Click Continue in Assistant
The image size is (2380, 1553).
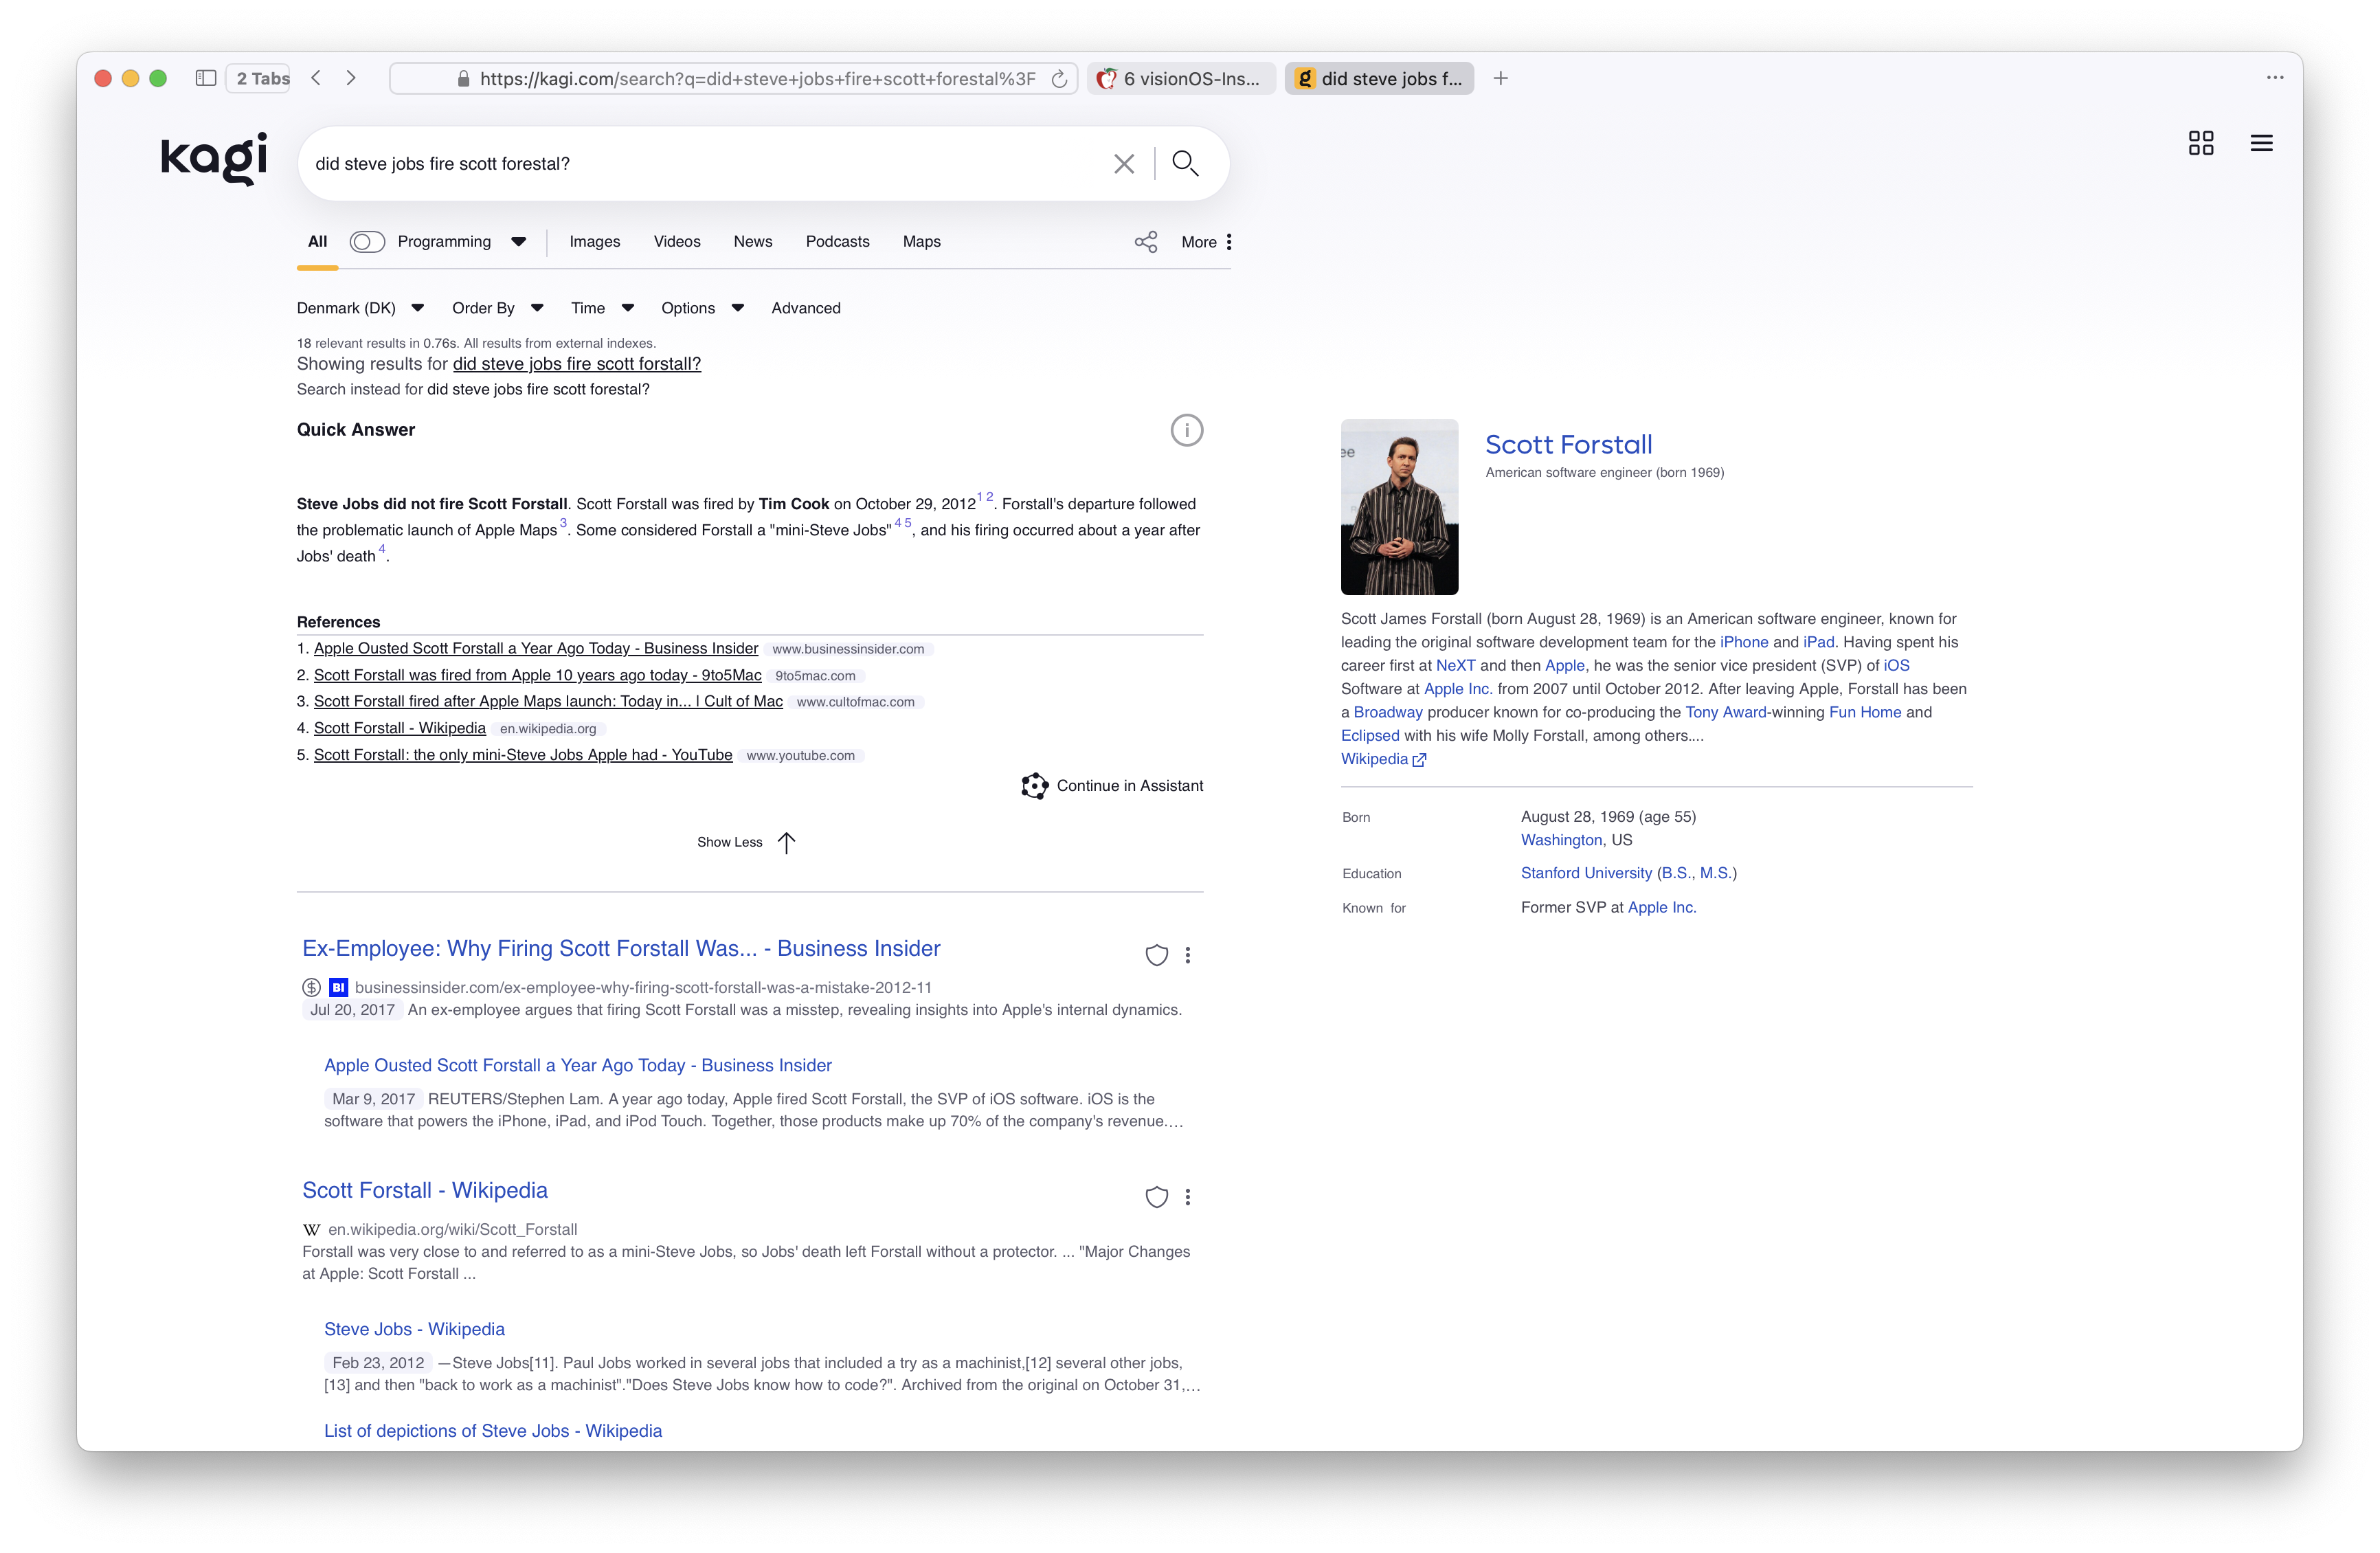[1112, 786]
